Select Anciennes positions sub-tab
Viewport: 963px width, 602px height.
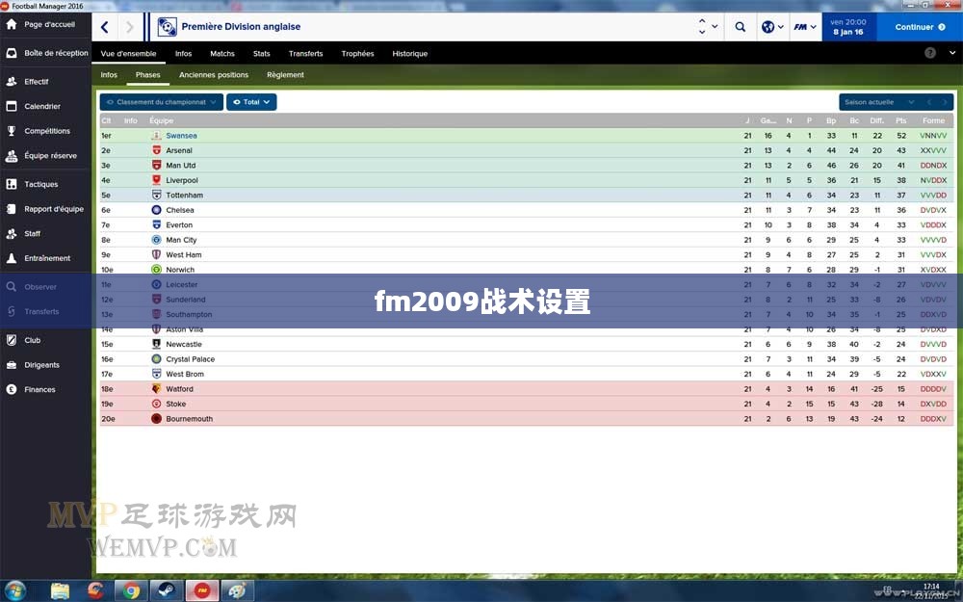(x=214, y=75)
